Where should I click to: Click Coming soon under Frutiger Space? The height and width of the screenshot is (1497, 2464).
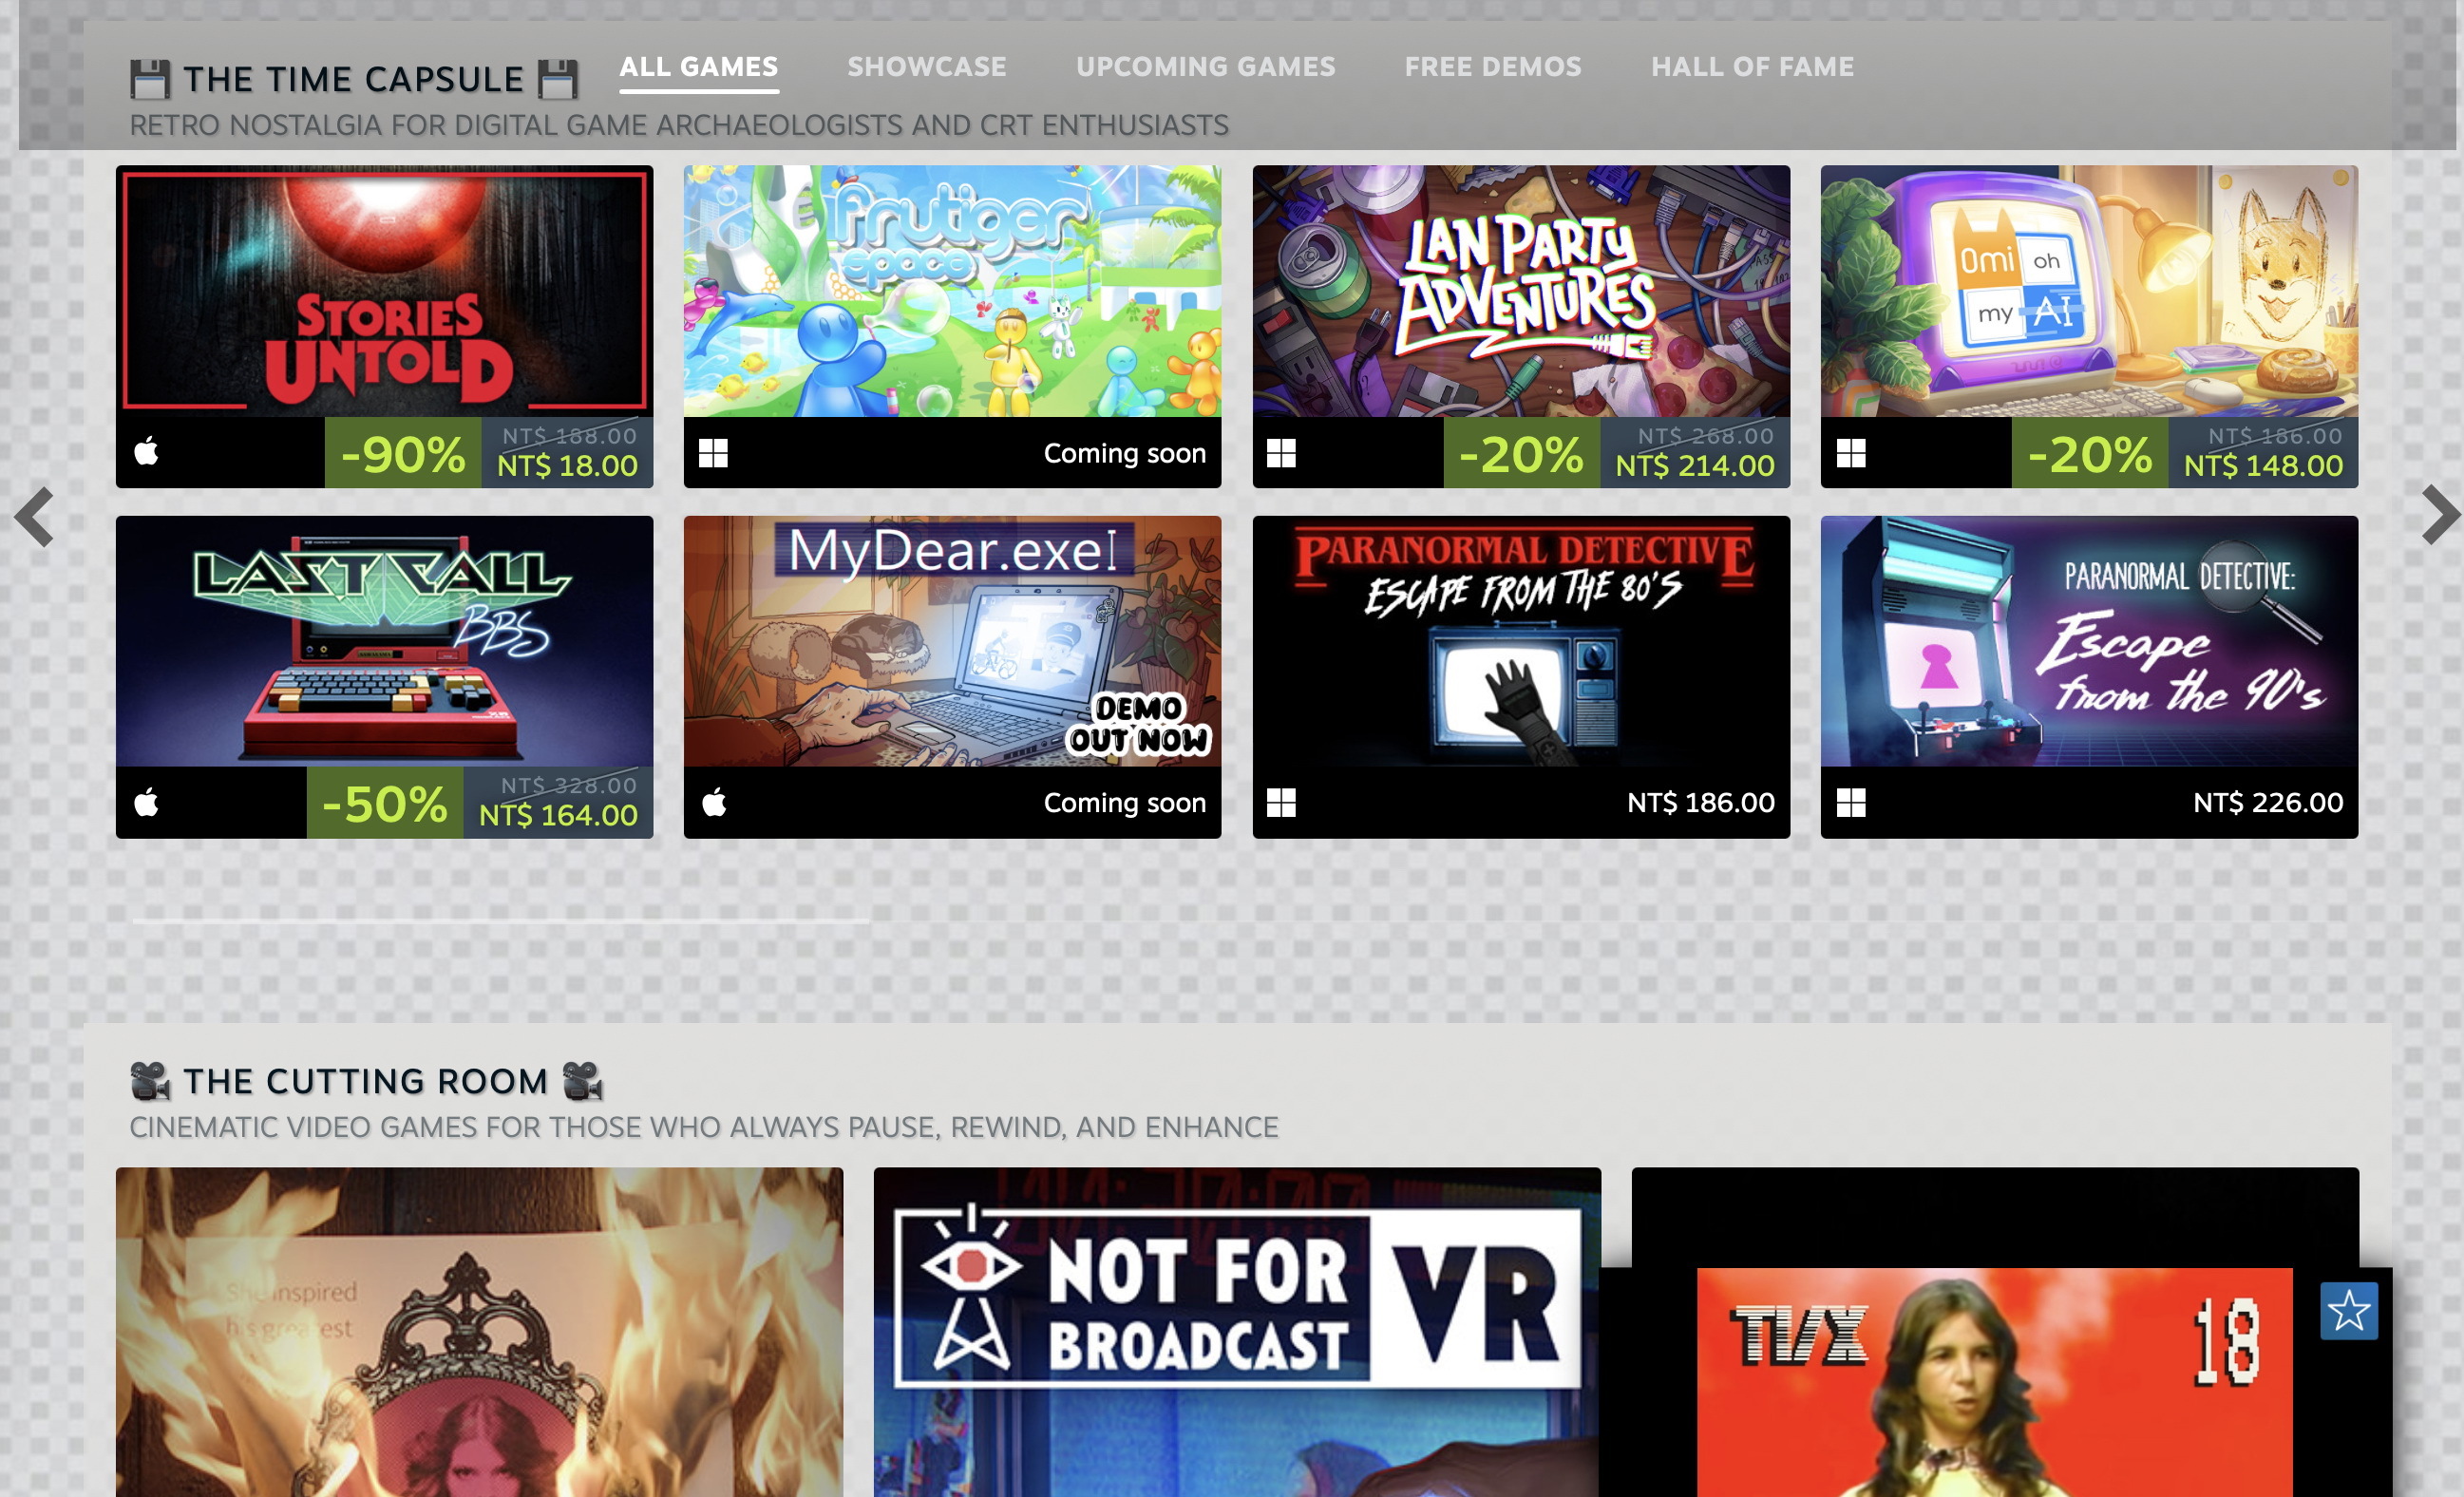1125,453
